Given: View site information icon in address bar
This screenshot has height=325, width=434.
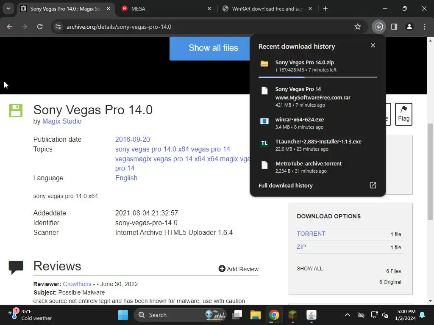Looking at the screenshot, I should tap(58, 27).
